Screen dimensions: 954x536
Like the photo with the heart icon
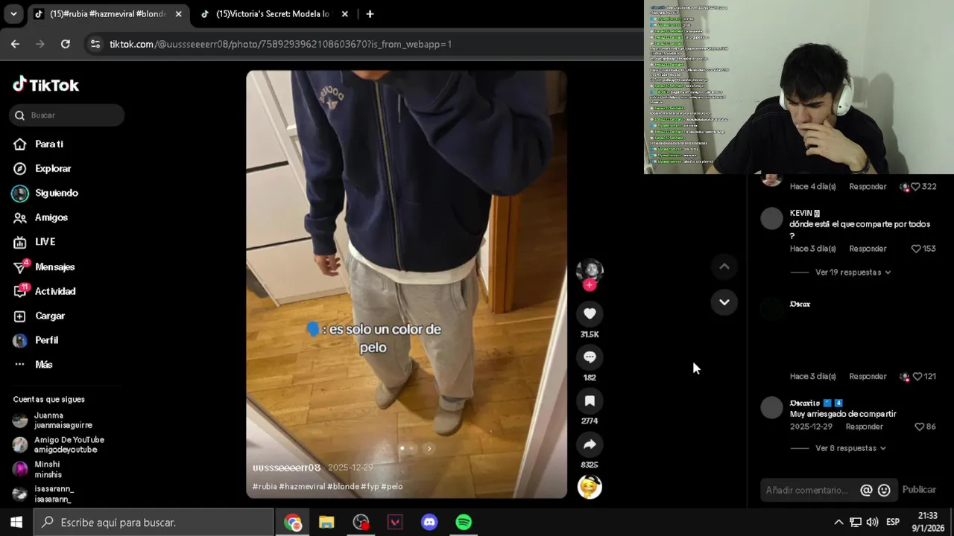(x=590, y=314)
